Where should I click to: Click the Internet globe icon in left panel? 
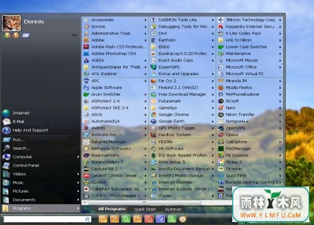[6, 113]
